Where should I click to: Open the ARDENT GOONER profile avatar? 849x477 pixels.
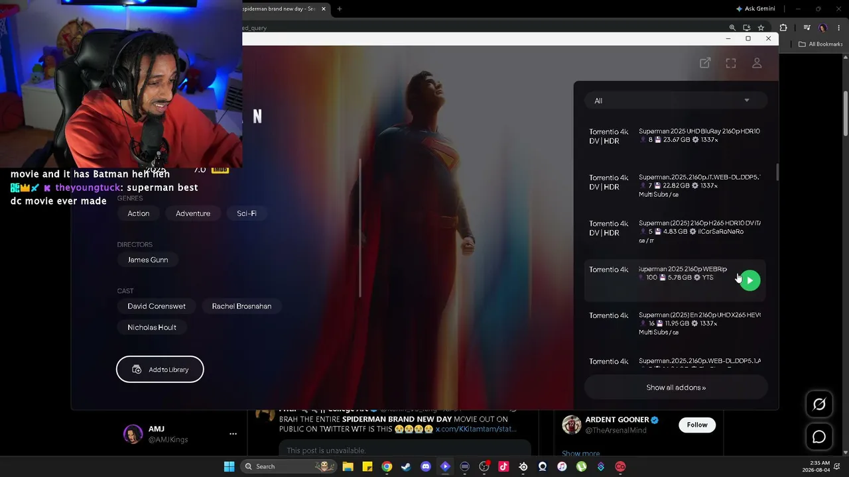(x=572, y=425)
